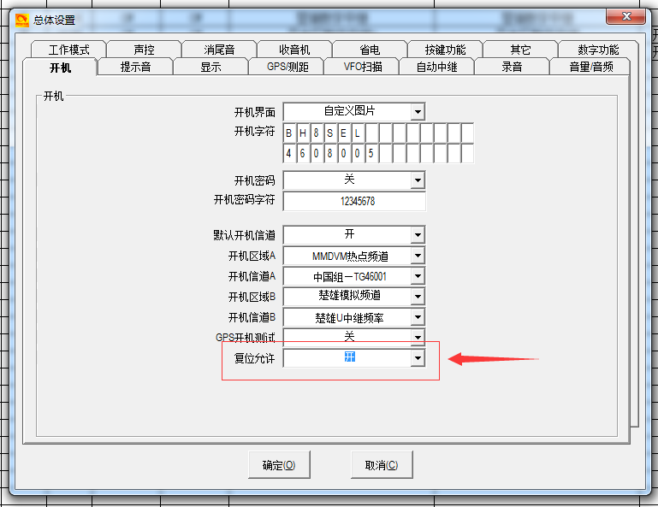Click the first 开机字符 cell containing B
This screenshot has height=507, width=658.
pos(289,133)
